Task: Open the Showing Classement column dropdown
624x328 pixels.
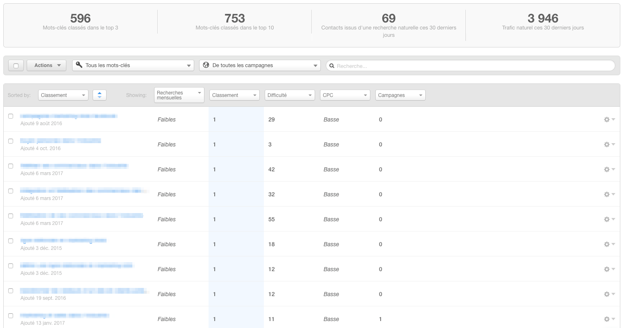Action: pos(234,95)
